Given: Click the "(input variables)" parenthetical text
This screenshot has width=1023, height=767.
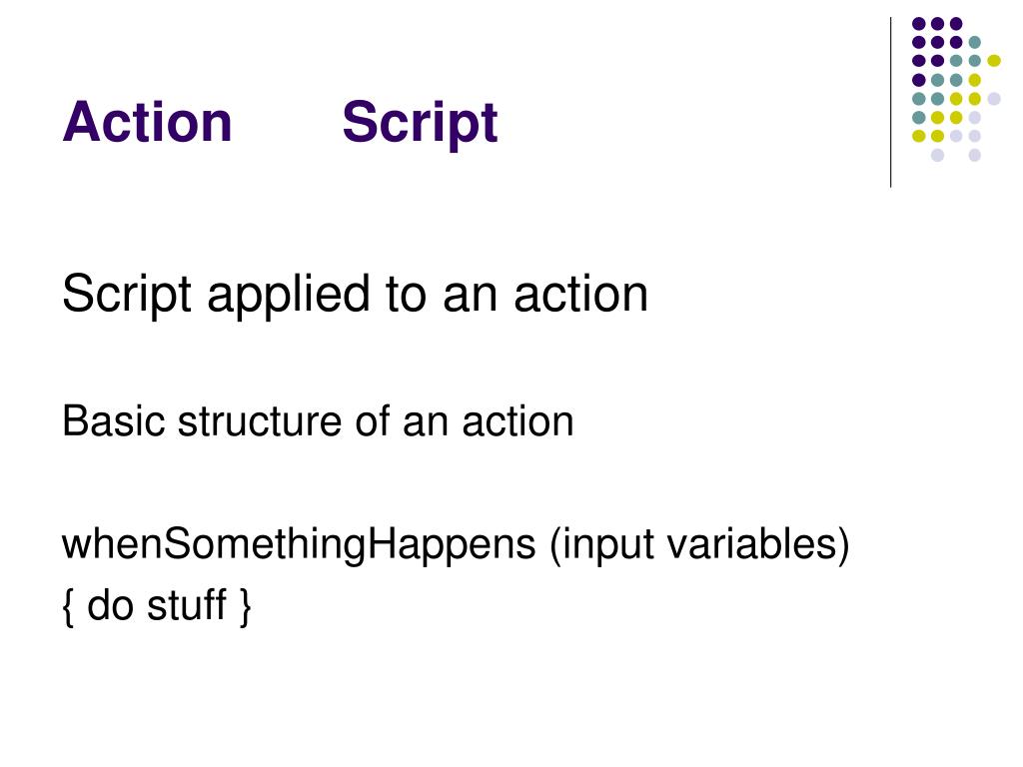Looking at the screenshot, I should 699,545.
